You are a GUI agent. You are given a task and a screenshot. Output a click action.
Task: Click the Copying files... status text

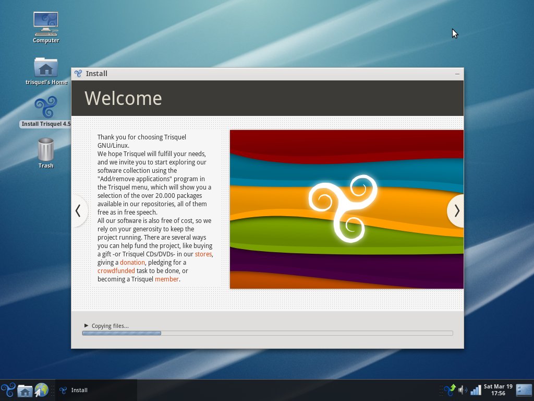point(110,326)
